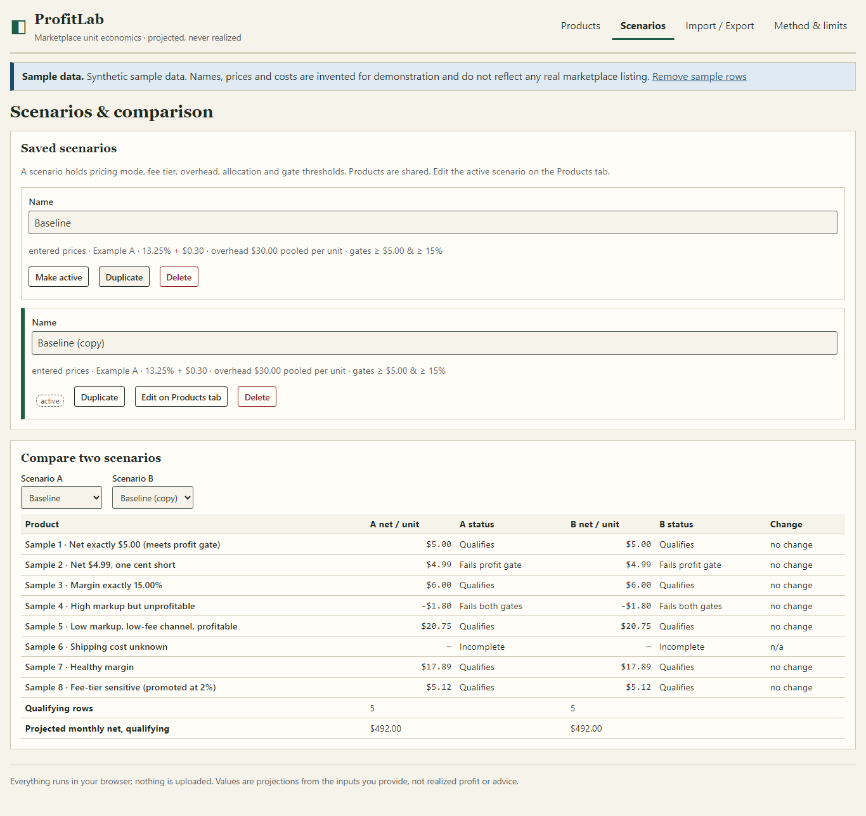Open the Products tab
Screen dimensions: 866x816
580,26
